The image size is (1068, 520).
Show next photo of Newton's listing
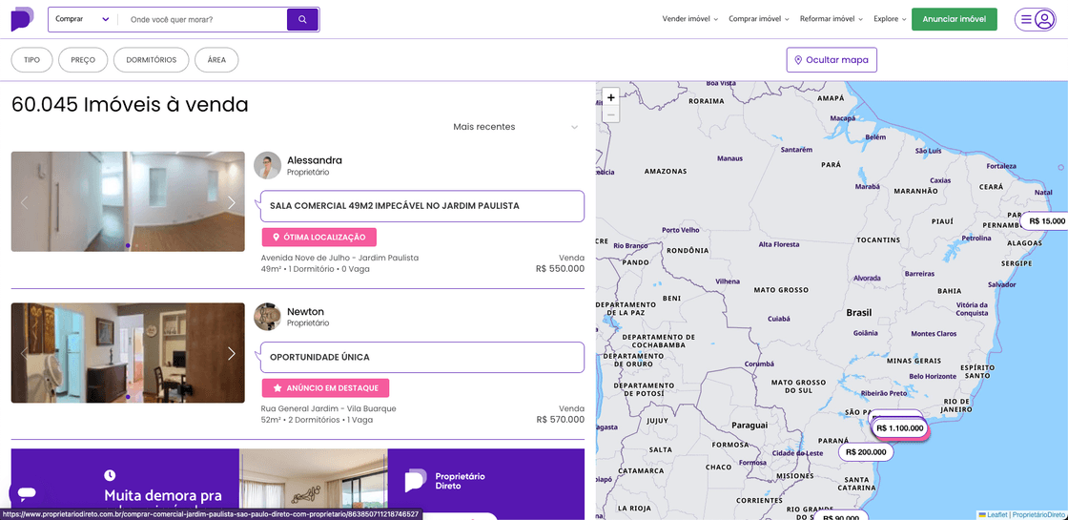click(x=232, y=353)
